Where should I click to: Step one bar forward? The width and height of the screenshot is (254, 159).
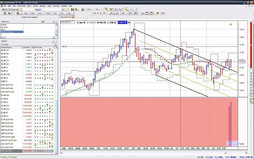101,13
